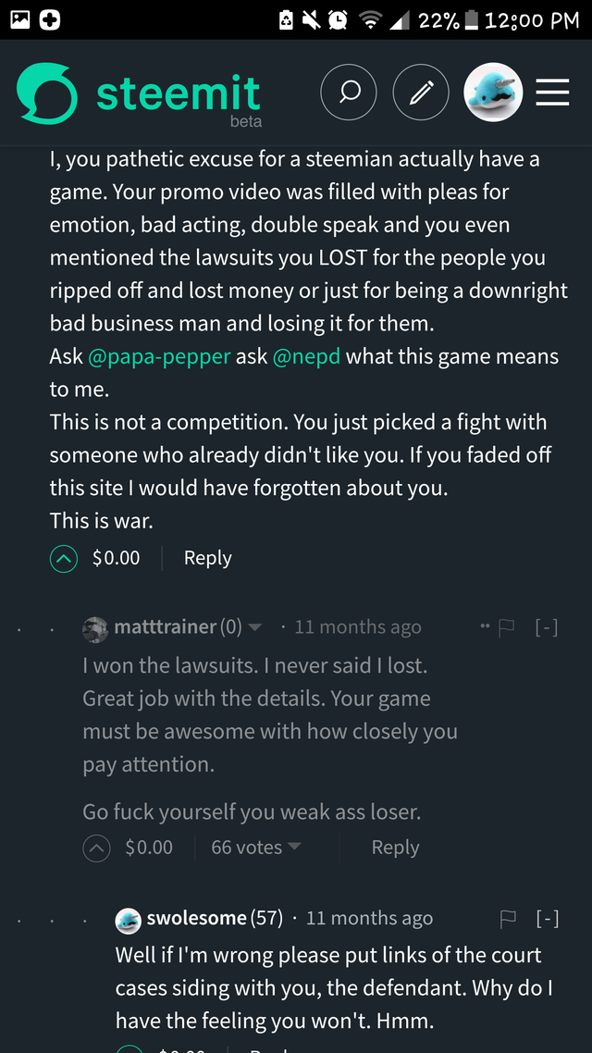Open the narwhal profile avatar
This screenshot has height=1053, width=592.
(493, 93)
